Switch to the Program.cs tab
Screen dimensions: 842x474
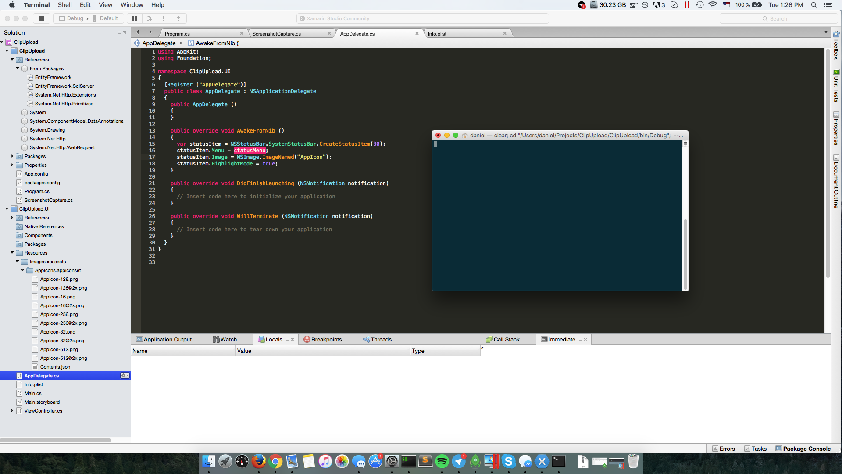click(177, 34)
